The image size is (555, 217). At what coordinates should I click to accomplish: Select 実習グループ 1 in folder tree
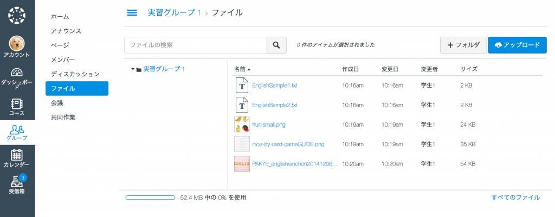click(x=164, y=69)
